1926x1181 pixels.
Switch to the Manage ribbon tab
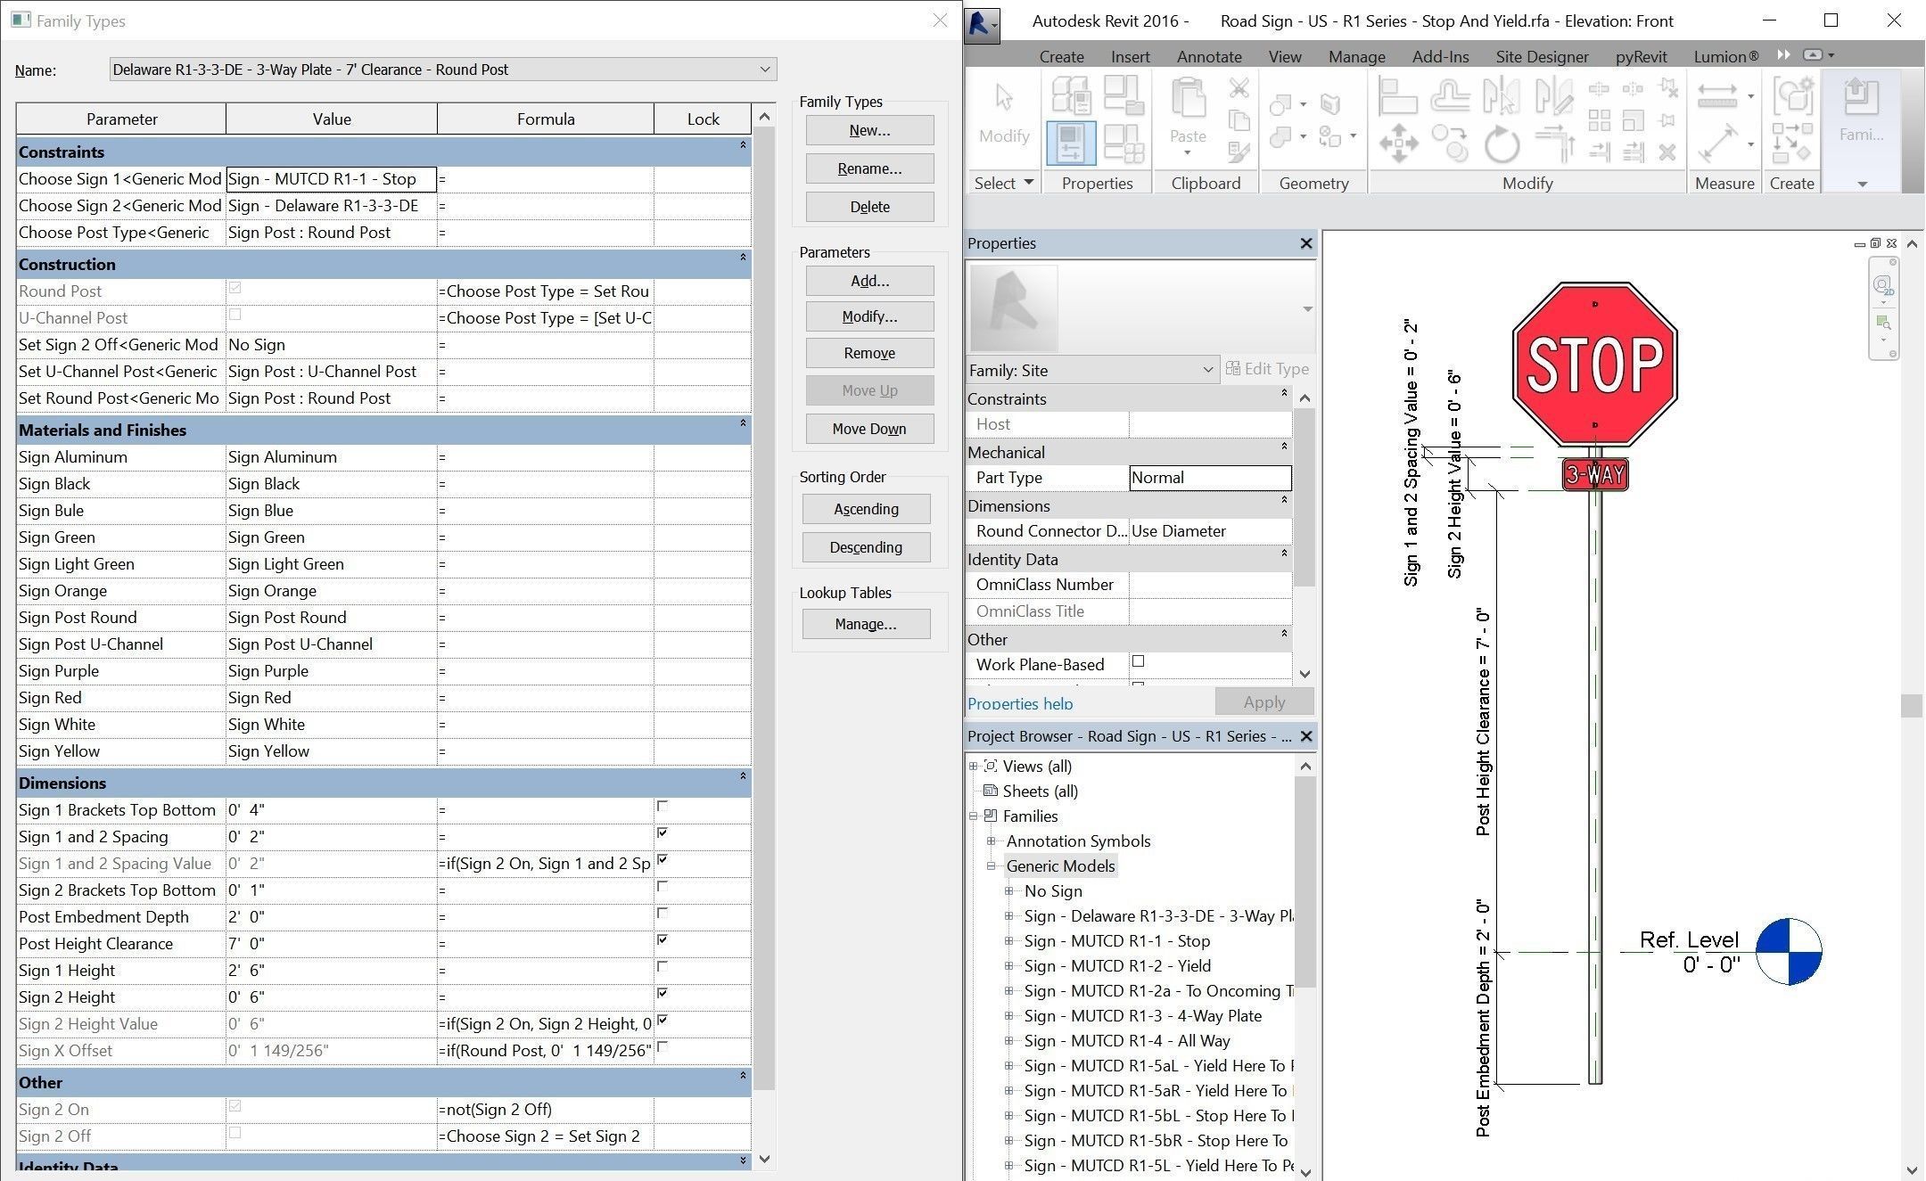tap(1356, 56)
